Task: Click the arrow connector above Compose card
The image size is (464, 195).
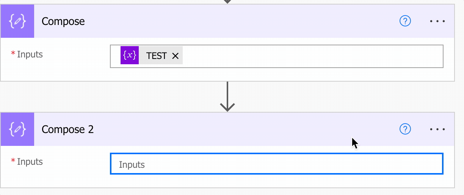Action: (x=227, y=2)
